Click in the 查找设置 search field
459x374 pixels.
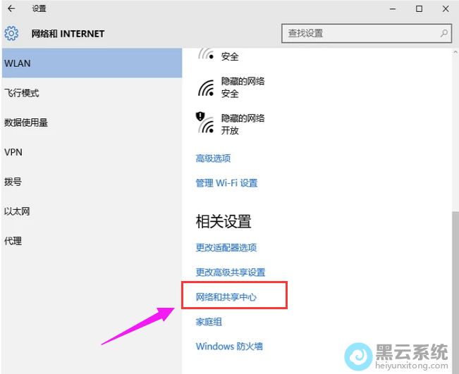point(360,33)
